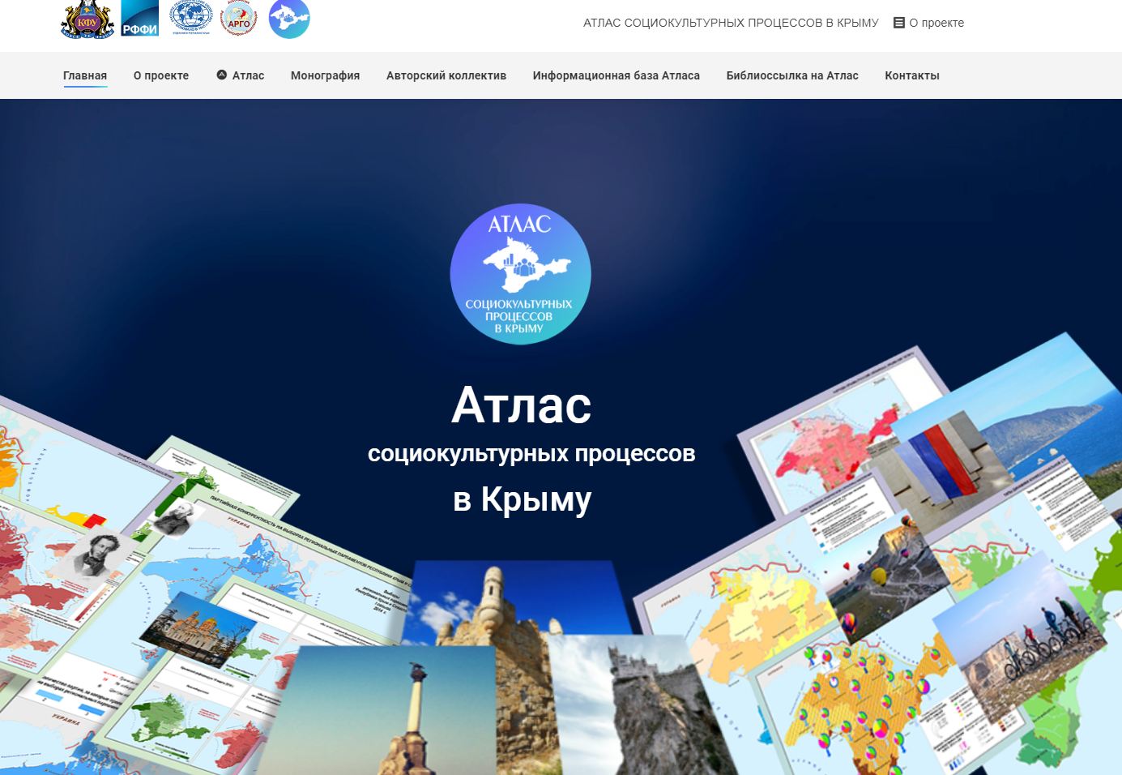Click the document icon beside top-right О проекте
This screenshot has width=1122, height=775.
(898, 23)
